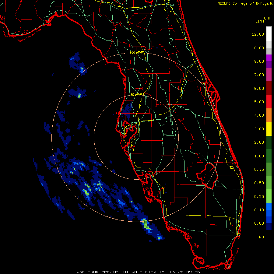Select the pink swatch beside 7.00

tap(269, 75)
